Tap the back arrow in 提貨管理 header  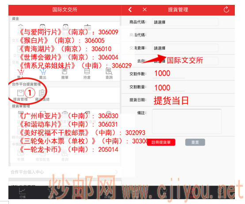130,10
